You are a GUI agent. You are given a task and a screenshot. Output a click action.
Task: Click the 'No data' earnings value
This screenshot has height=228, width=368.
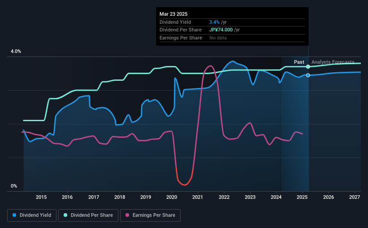[x=218, y=38]
